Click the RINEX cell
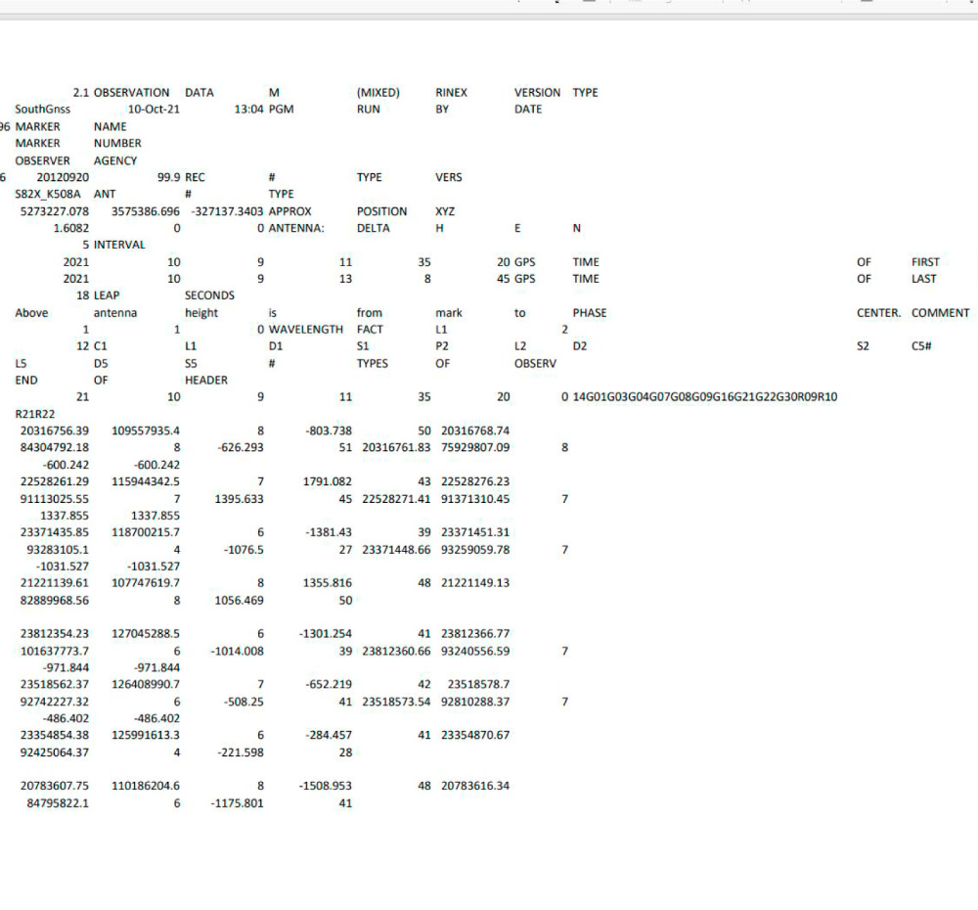This screenshot has height=910, width=978. click(x=451, y=93)
